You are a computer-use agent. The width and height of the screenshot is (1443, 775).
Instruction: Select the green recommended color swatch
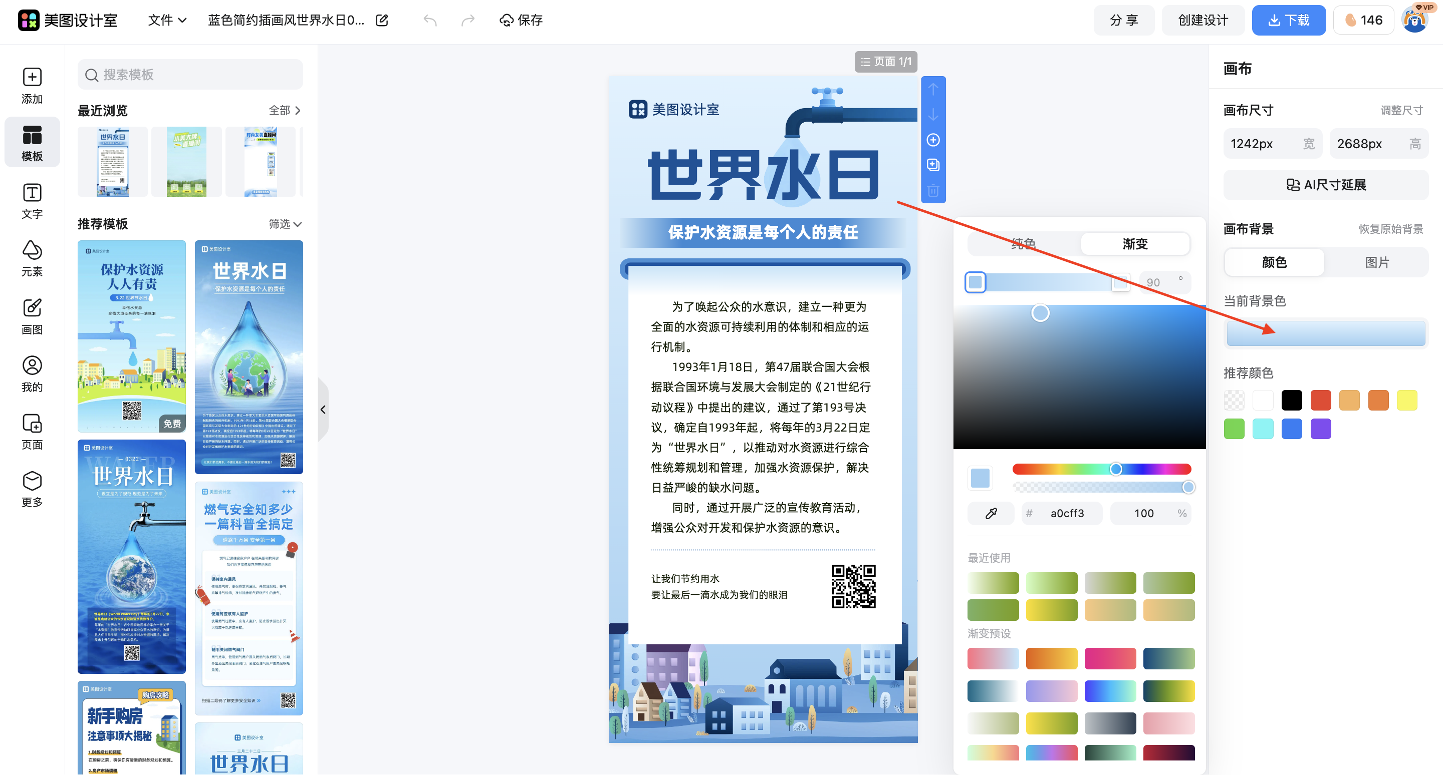pos(1234,428)
